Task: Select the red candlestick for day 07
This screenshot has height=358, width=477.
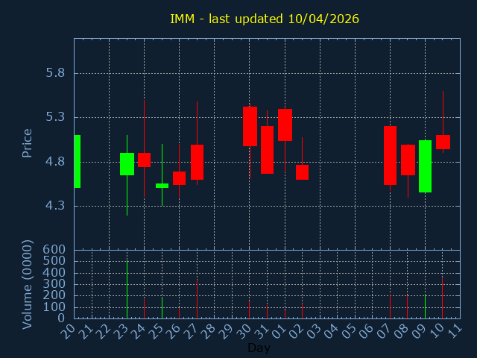Action: [x=390, y=155]
